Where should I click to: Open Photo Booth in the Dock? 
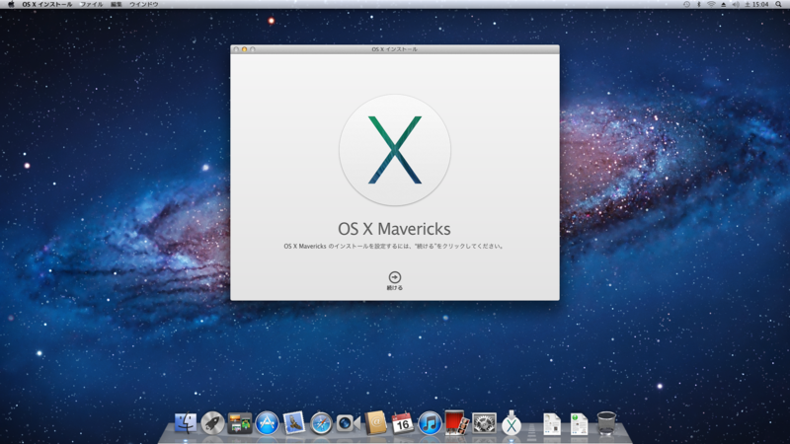point(457,423)
